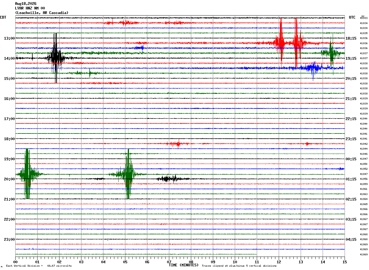This screenshot has height=270, width=369.
Task: Click the '21:00' CDT time label
Action: click(x=9, y=199)
